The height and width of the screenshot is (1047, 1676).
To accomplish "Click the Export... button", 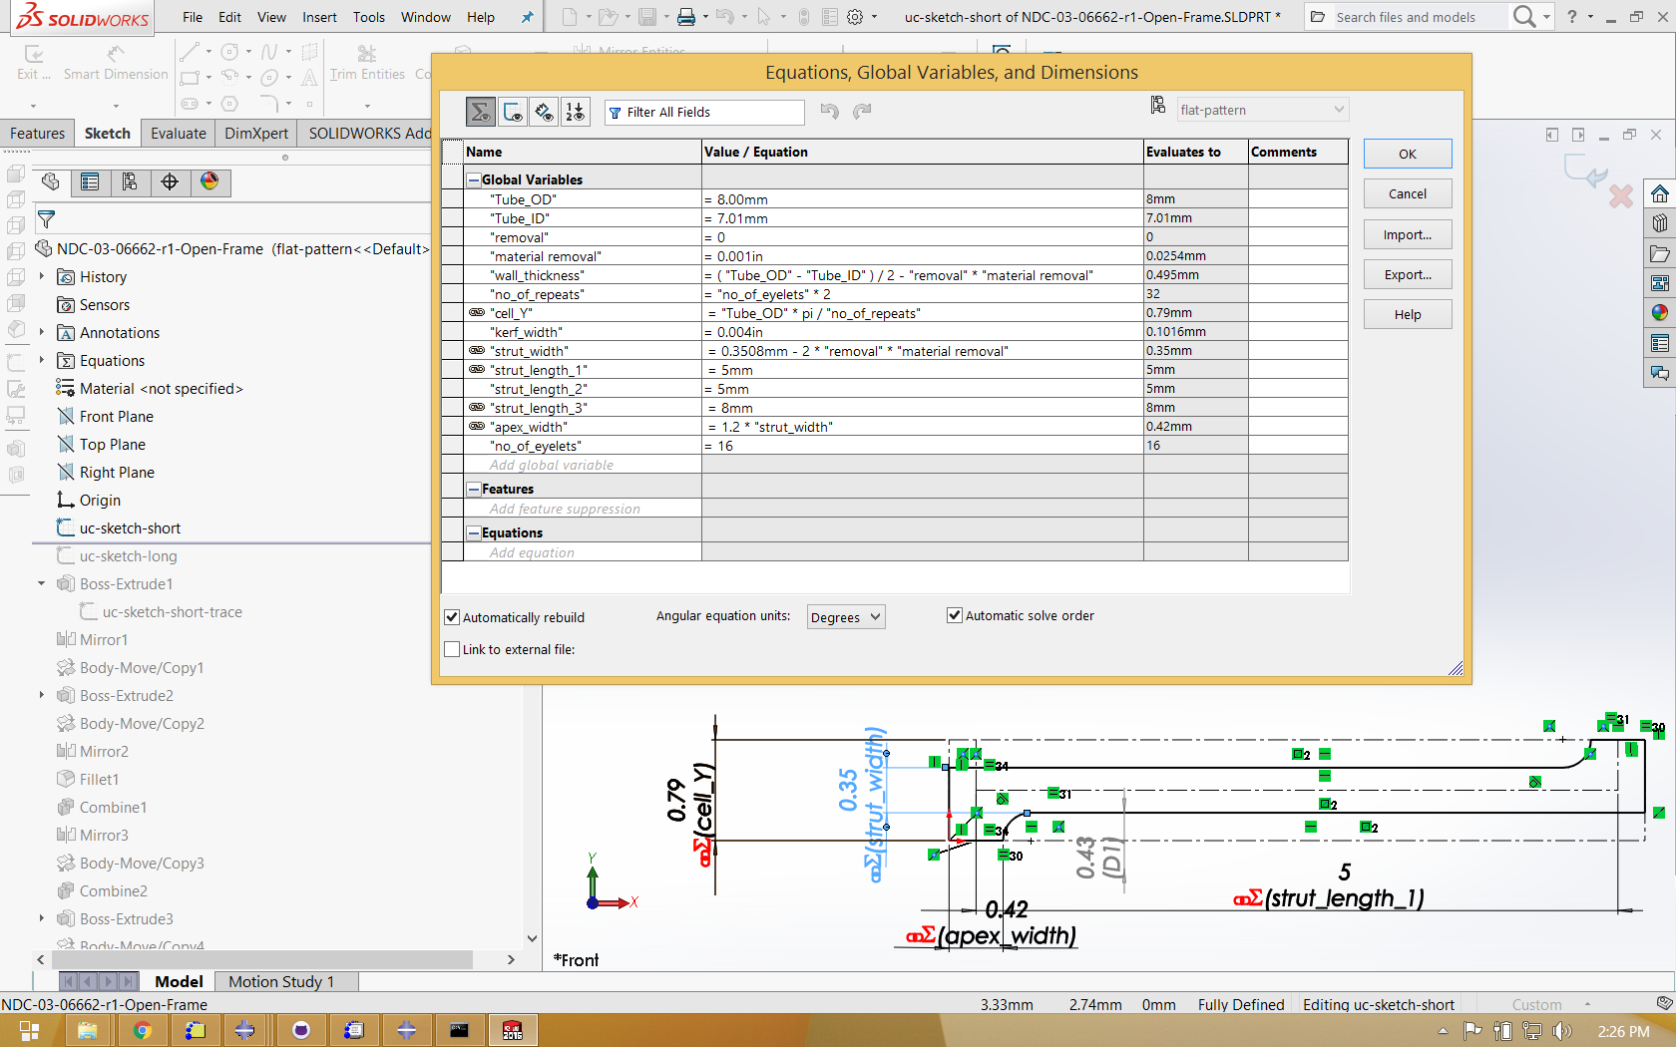I will pyautogui.click(x=1408, y=275).
